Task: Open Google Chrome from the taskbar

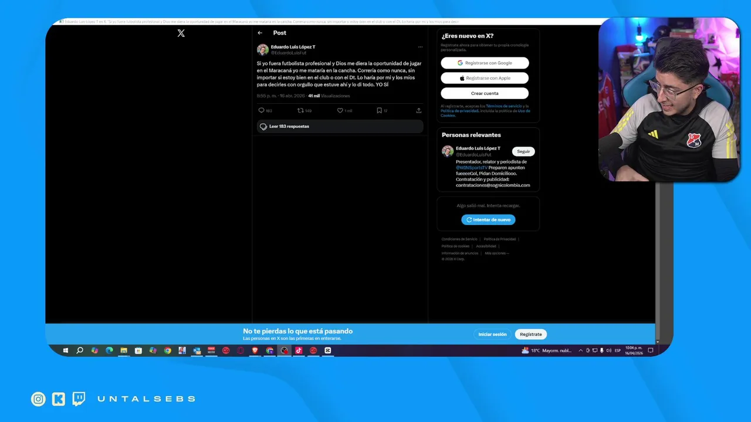Action: coord(168,350)
